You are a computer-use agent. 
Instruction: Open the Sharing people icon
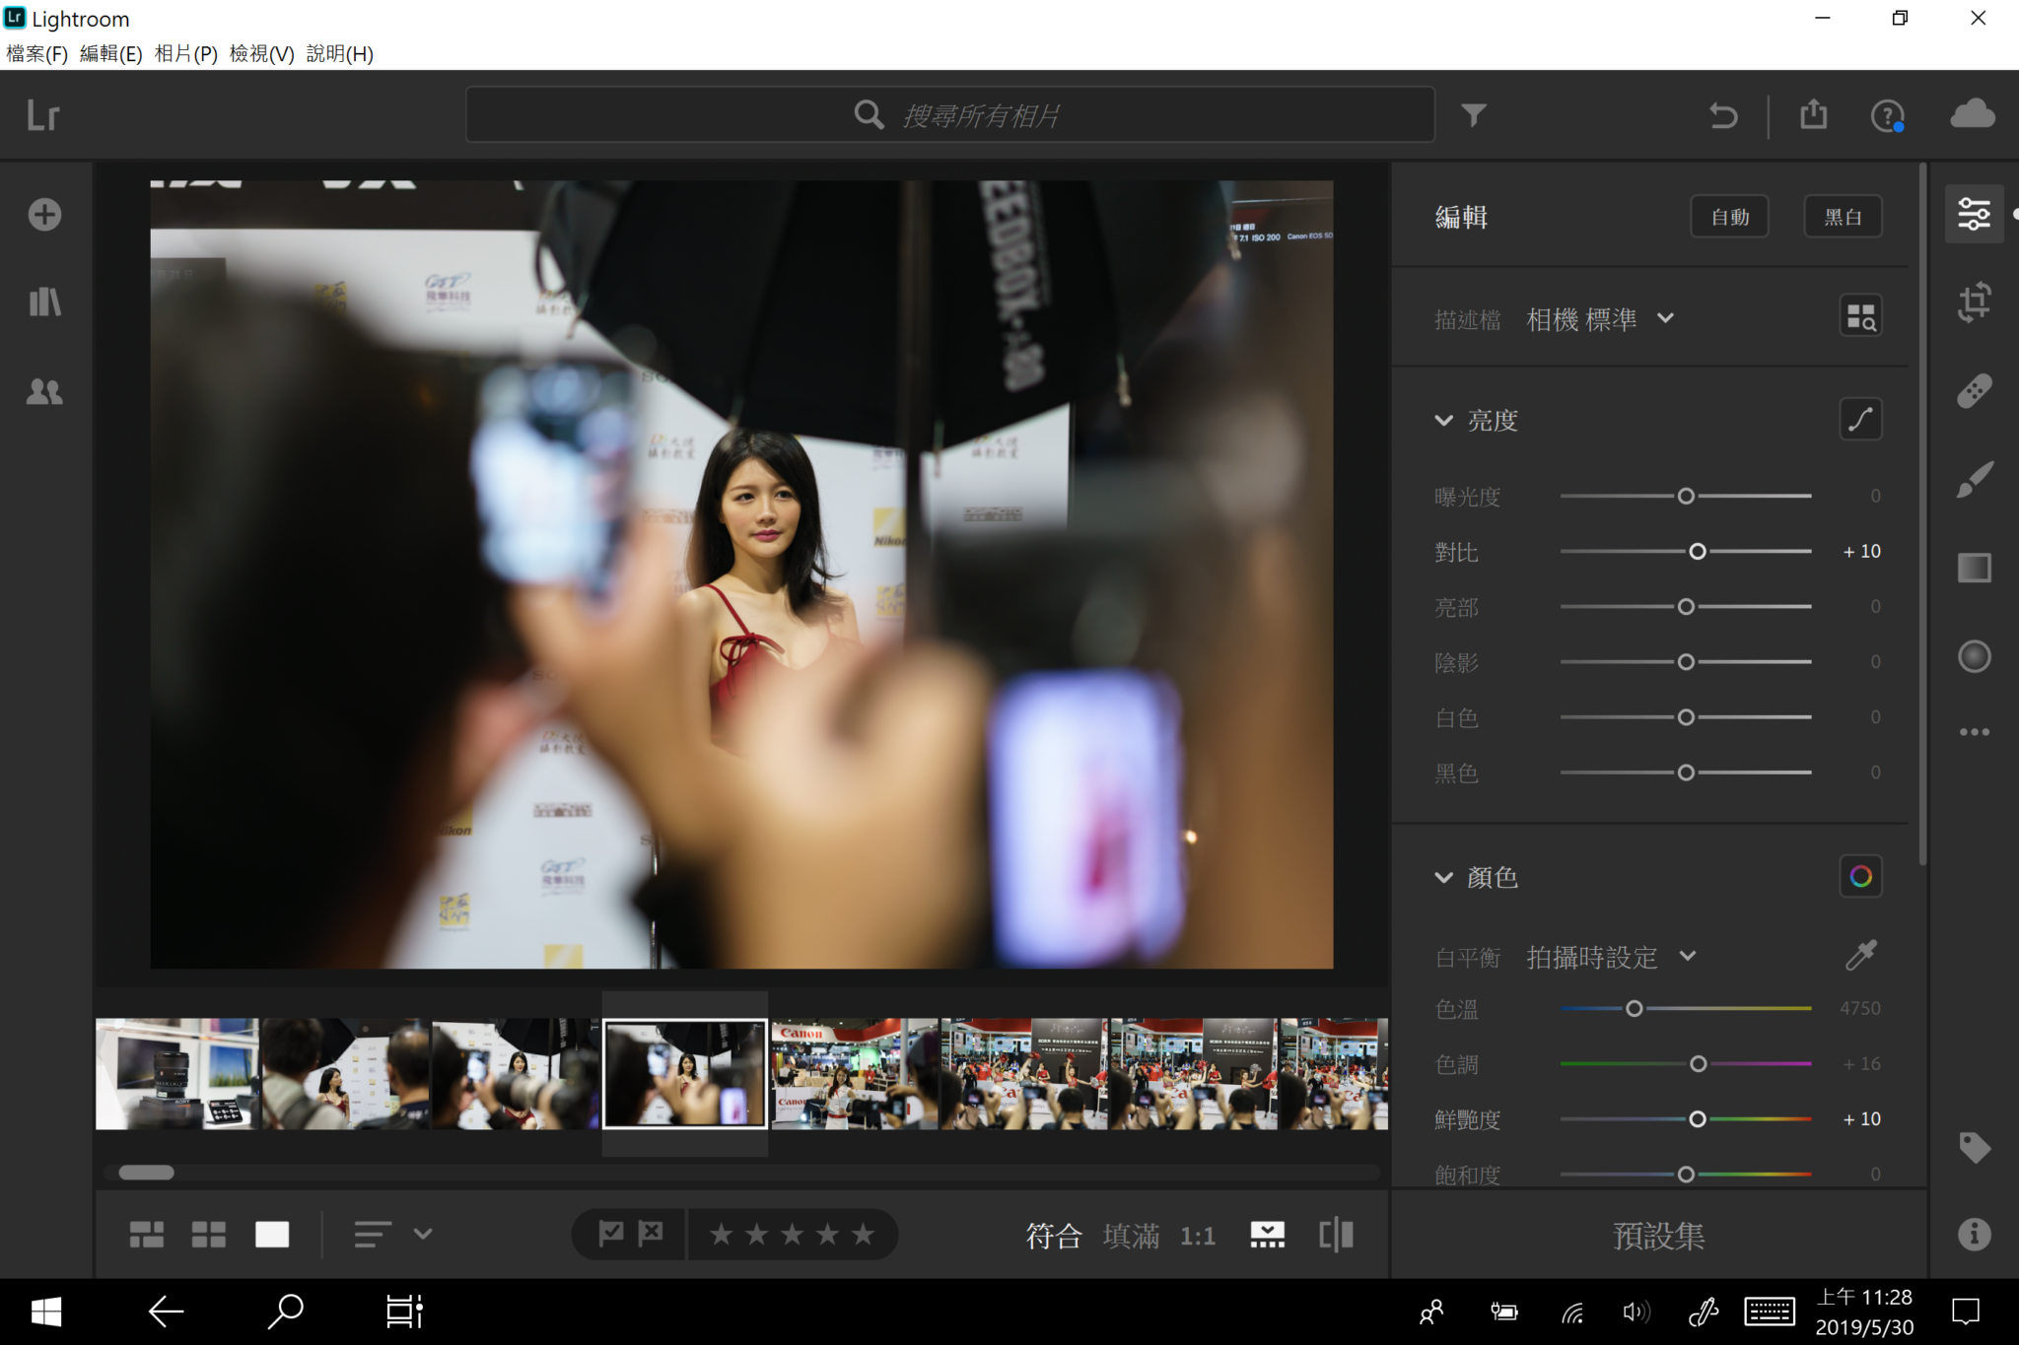(x=44, y=391)
